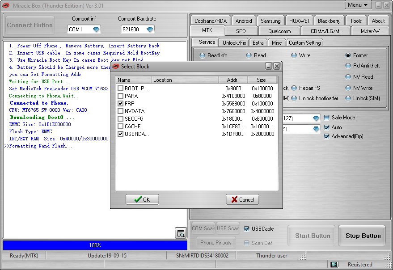The image size is (393, 270).
Task: Click the Miracle Box logo in title bar
Action: point(6,5)
